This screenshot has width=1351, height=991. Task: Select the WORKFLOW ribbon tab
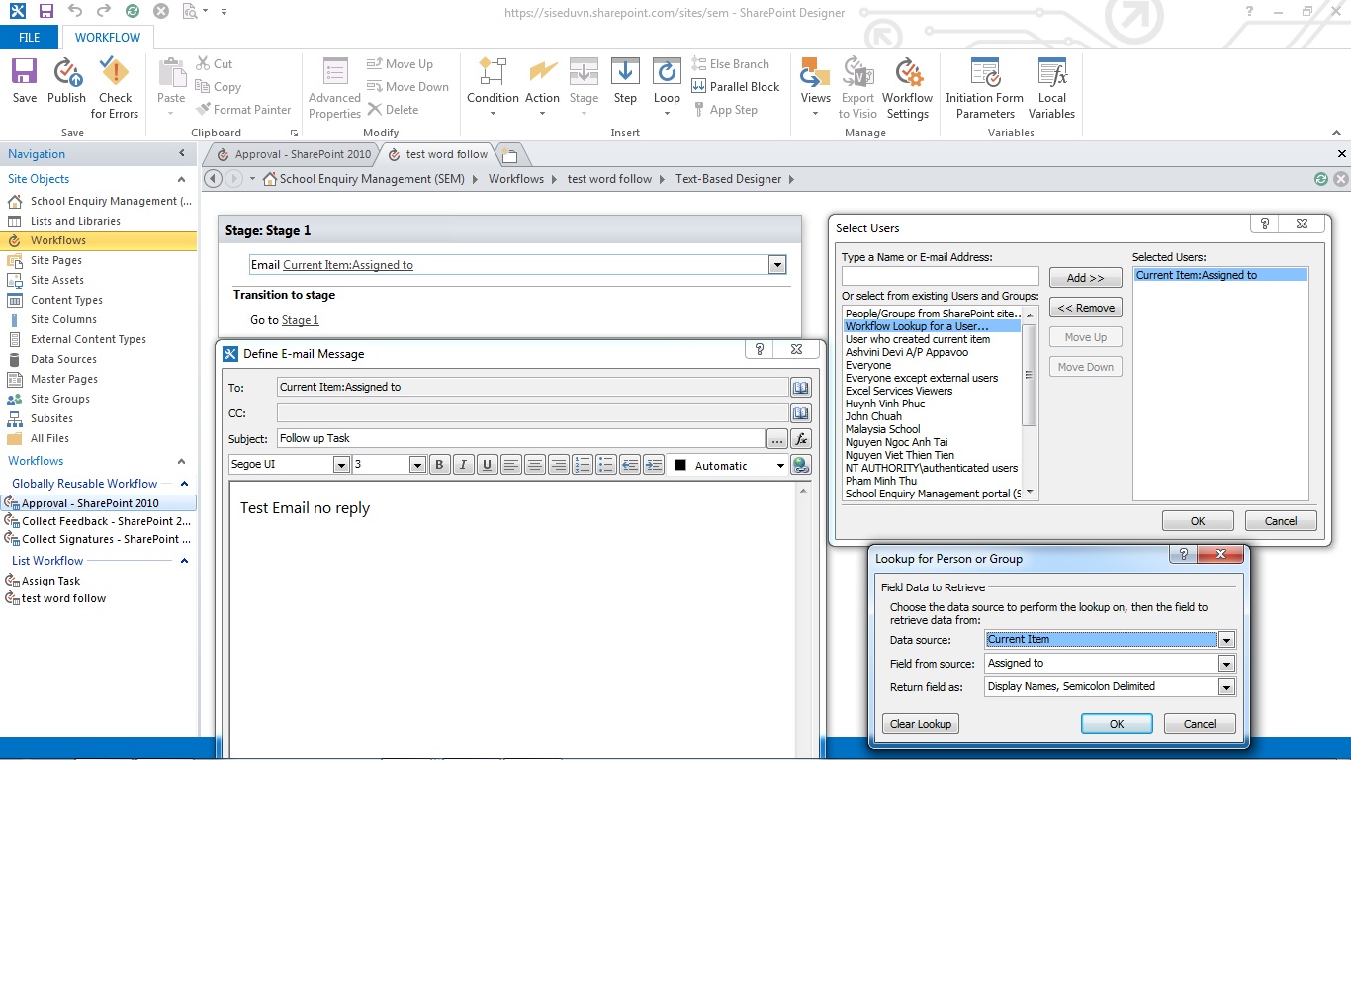(108, 38)
